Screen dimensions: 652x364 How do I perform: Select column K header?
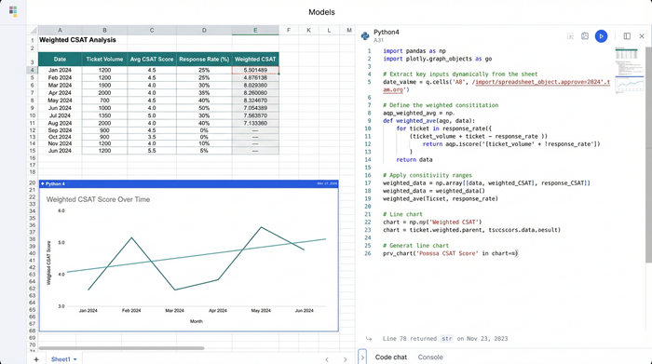click(308, 30)
